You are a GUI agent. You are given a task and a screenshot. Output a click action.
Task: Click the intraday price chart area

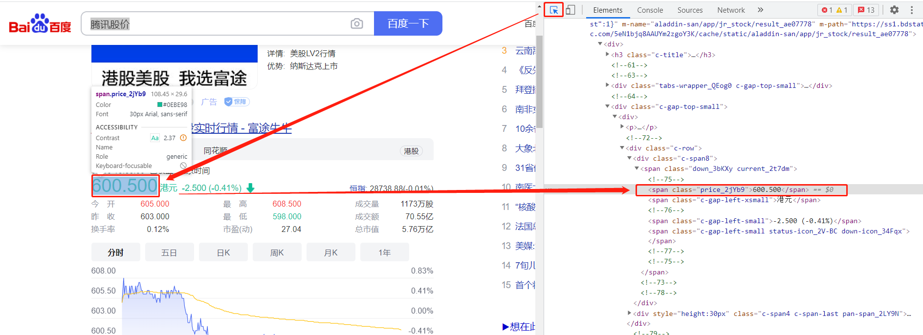coord(262,303)
